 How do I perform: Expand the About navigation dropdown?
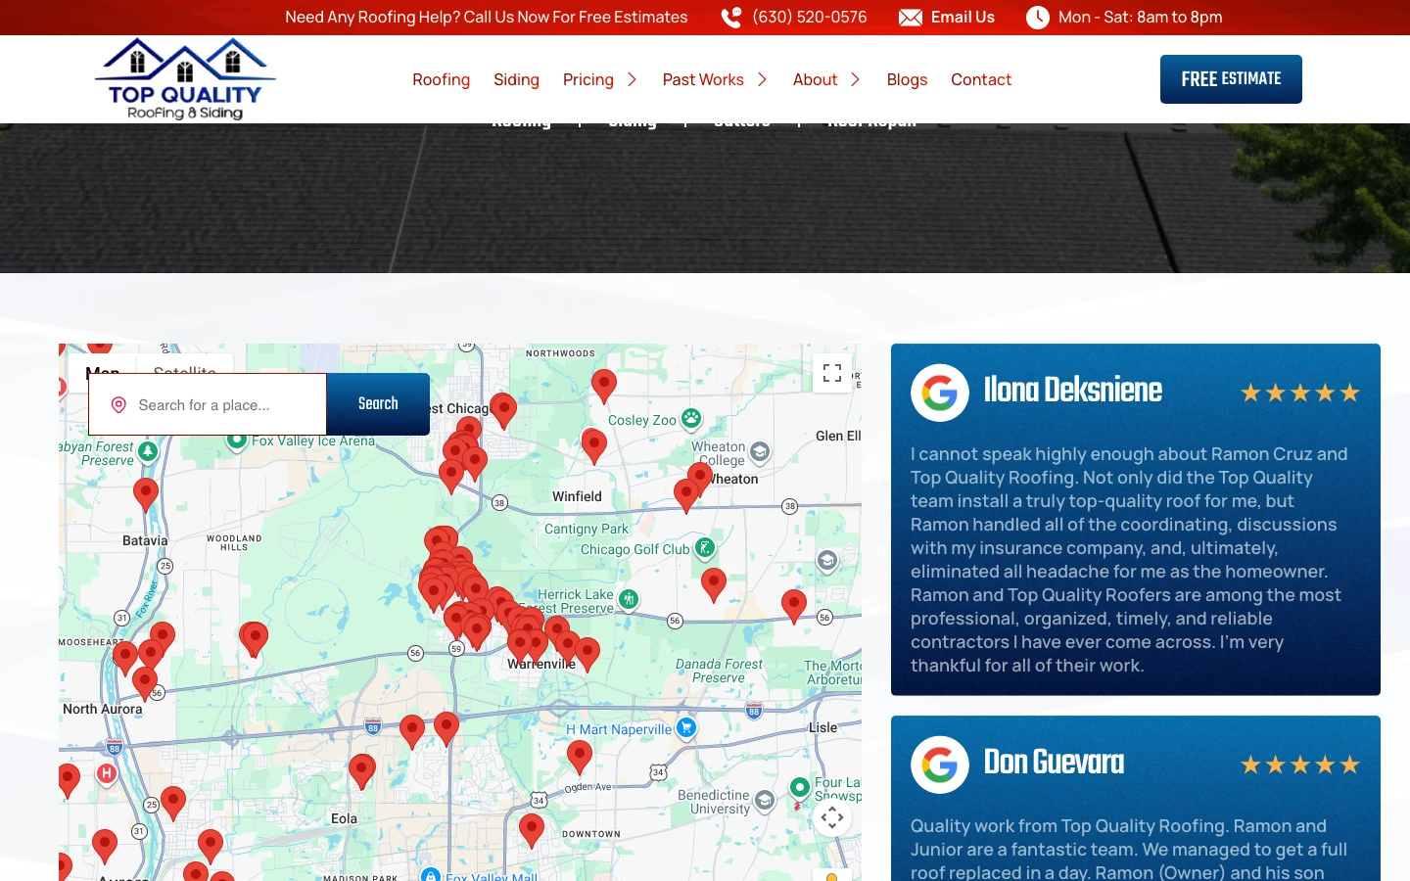coord(854,79)
